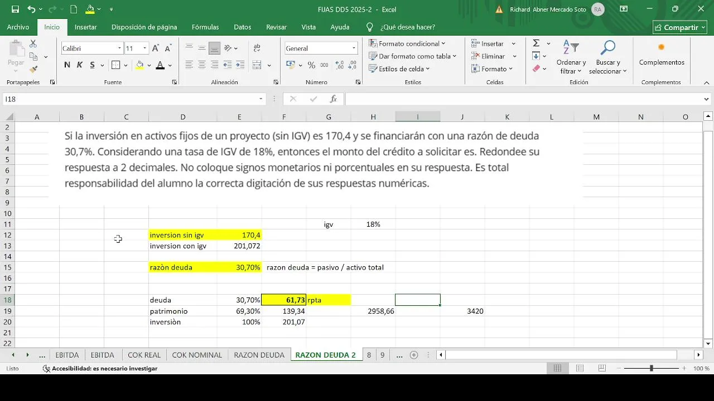Toggle bold formatting N
Image resolution: width=714 pixels, height=401 pixels.
(67, 65)
